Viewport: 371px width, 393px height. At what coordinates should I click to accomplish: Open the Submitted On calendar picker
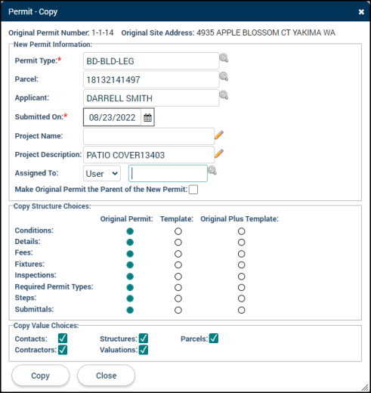coord(147,117)
